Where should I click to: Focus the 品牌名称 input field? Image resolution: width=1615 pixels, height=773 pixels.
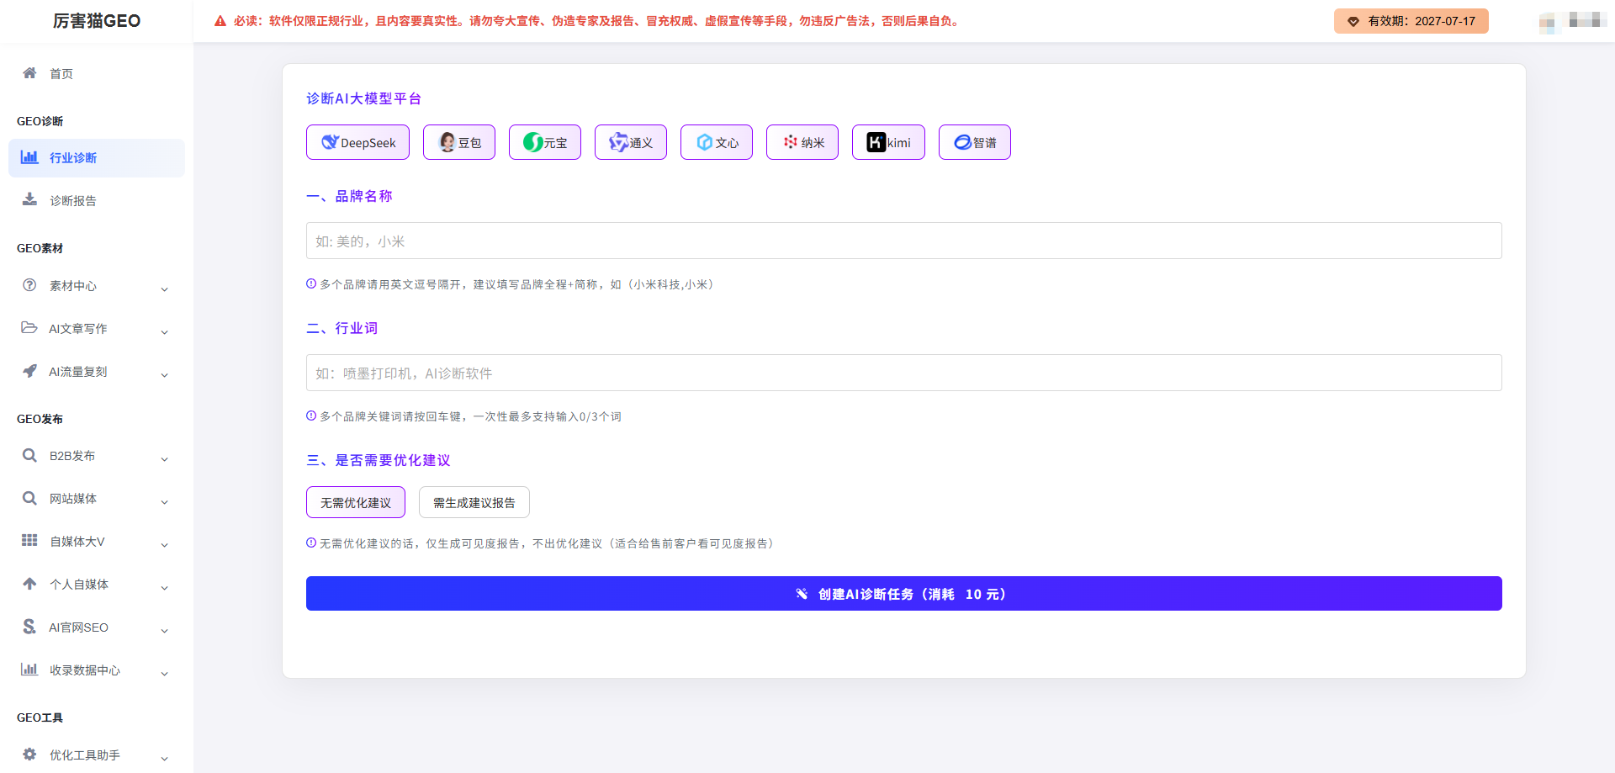[904, 241]
